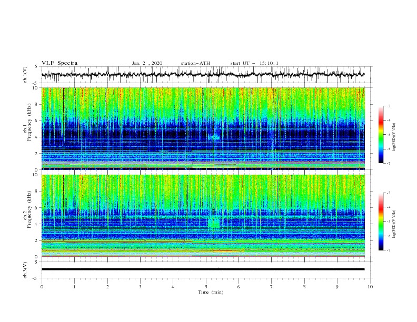The height and width of the screenshot is (322, 417).
Task: Click the "station=ATH" header label
Action: point(195,63)
